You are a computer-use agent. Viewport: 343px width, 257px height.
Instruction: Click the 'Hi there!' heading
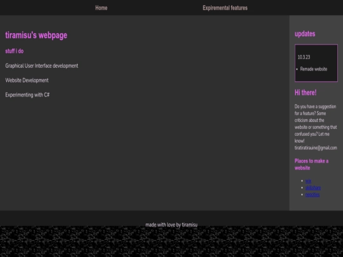click(306, 93)
